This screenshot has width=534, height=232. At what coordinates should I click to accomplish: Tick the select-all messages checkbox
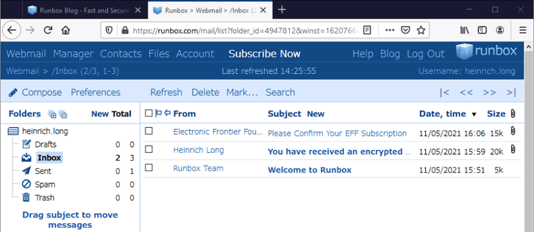tap(148, 113)
